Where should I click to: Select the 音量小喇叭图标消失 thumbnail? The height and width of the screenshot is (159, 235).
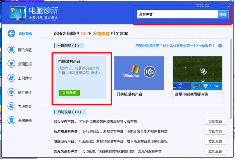click(197, 73)
